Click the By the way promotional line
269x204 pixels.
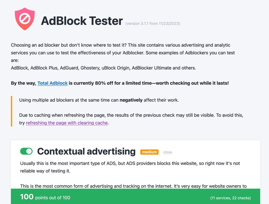click(120, 83)
